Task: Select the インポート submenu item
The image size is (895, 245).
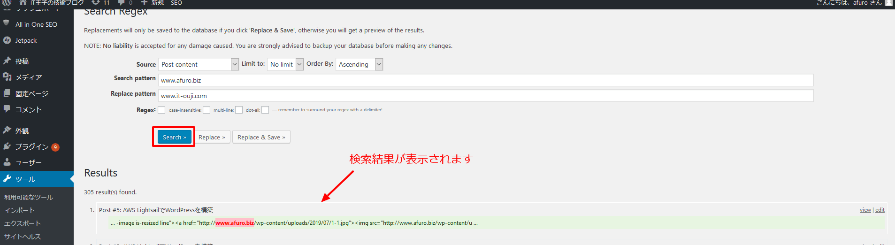Action: tap(20, 210)
